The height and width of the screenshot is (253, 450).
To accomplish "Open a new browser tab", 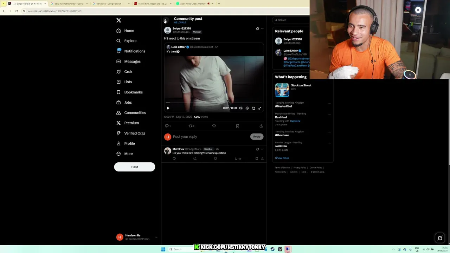I will [x=219, y=4].
